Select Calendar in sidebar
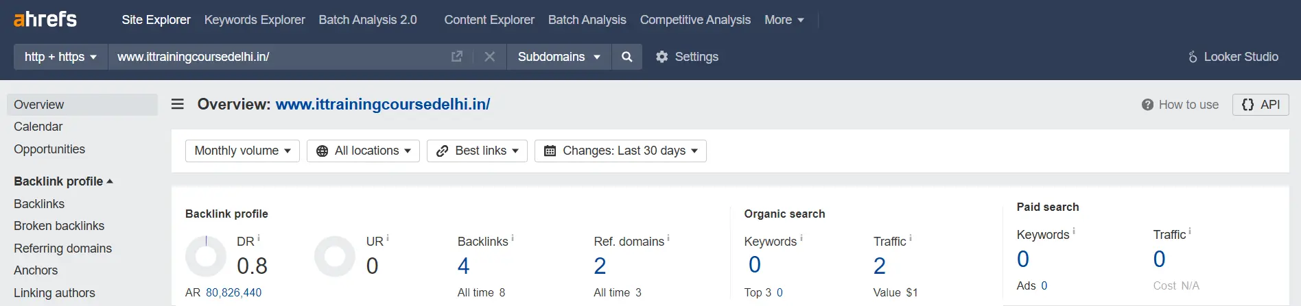The height and width of the screenshot is (306, 1301). 38,127
